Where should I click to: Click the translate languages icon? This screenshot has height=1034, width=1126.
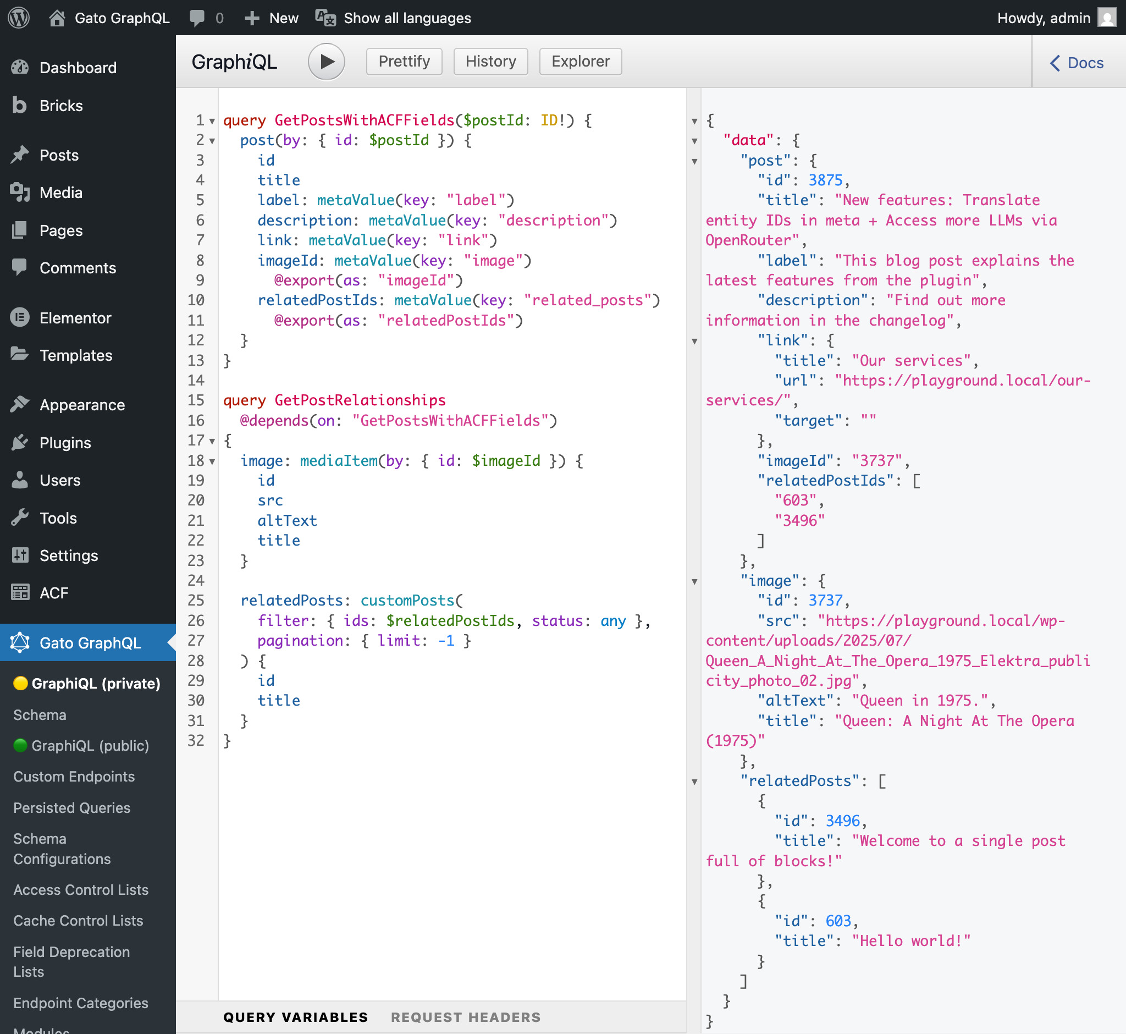point(325,18)
